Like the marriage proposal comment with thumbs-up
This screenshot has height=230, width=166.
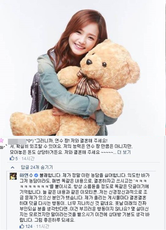point(11,158)
